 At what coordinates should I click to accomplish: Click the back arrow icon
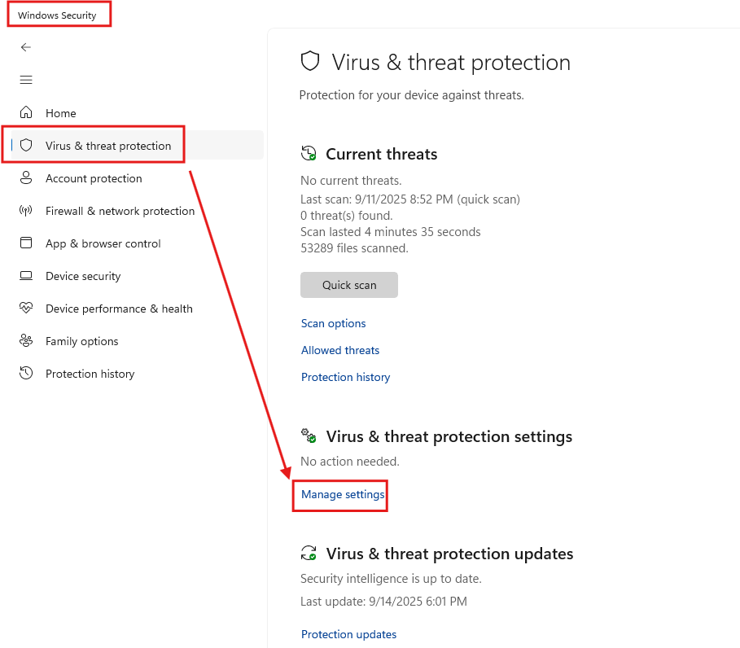[x=26, y=47]
